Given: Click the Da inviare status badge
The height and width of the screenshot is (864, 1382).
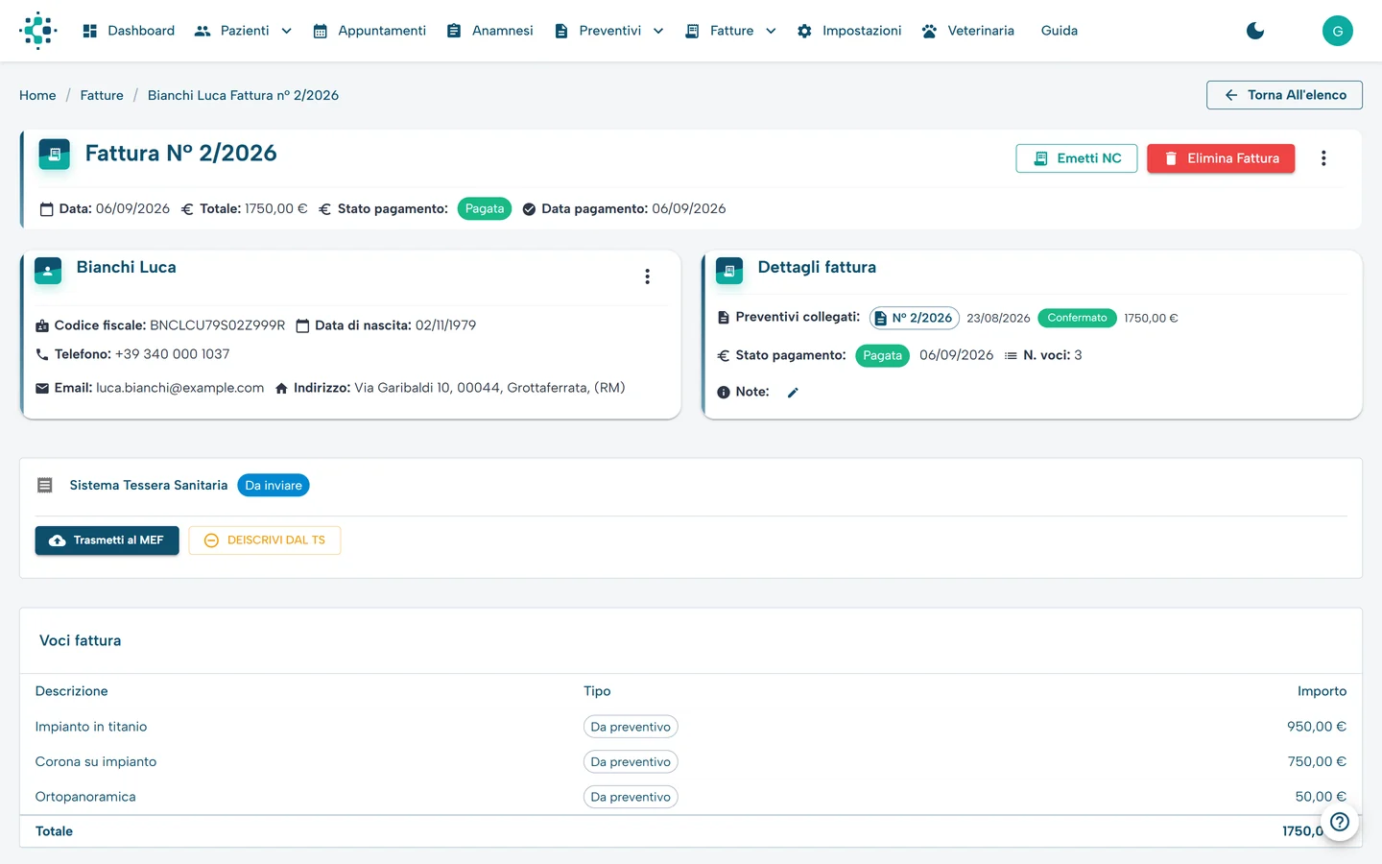Looking at the screenshot, I should 274,486.
